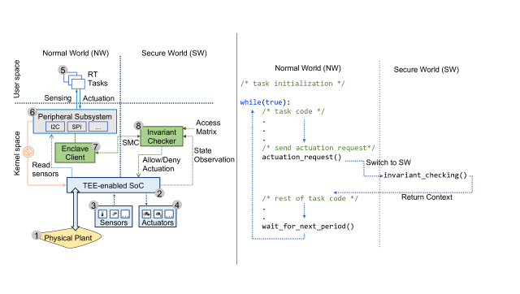Click the RT Tasks stacked squares icon
The image size is (520, 294).
tap(75, 80)
